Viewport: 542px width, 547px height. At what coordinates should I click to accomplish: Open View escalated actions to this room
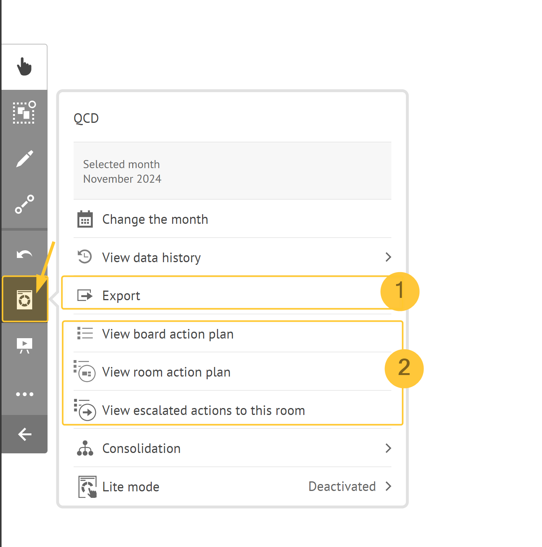(x=232, y=410)
